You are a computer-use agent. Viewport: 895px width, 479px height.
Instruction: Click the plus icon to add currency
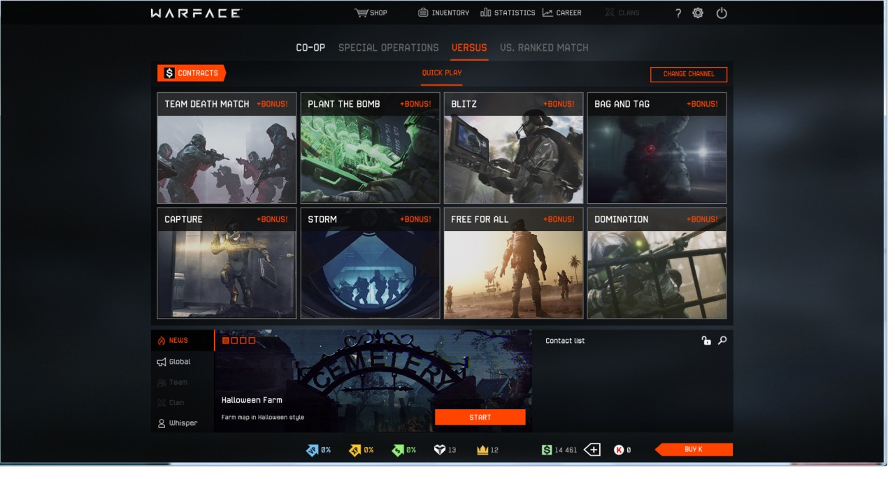[x=592, y=450]
